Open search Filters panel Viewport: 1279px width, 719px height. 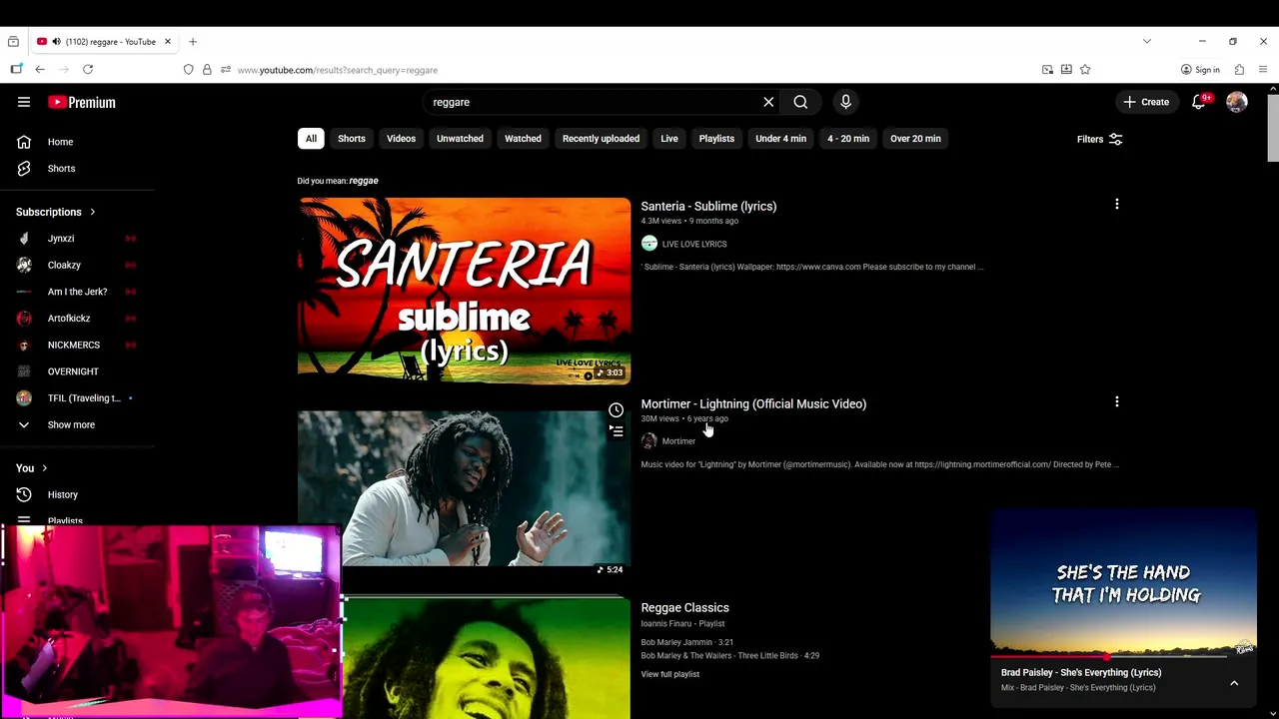[1099, 140]
